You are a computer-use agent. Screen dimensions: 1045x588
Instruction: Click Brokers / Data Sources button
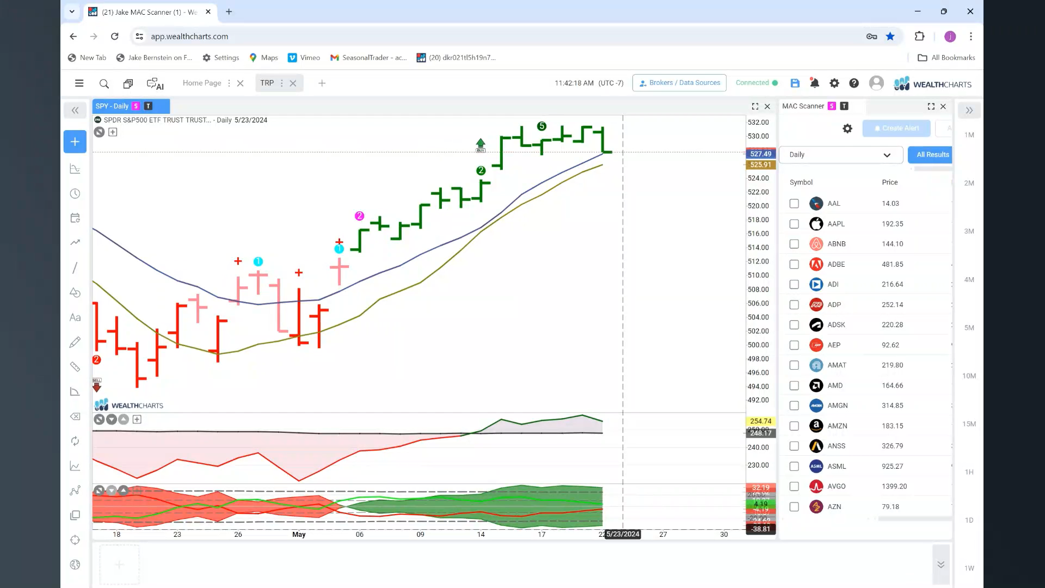pos(679,83)
